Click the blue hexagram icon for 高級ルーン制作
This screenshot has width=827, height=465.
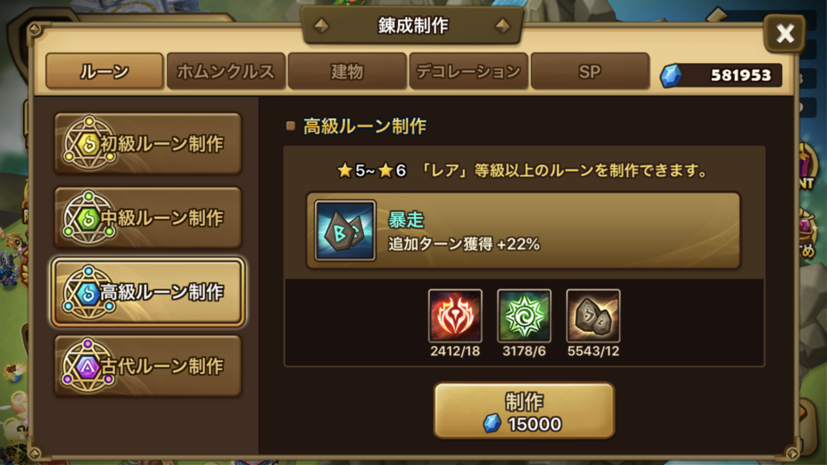[x=88, y=292]
